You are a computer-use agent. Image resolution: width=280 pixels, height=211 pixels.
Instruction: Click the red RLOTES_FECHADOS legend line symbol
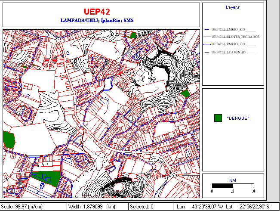point(207,37)
